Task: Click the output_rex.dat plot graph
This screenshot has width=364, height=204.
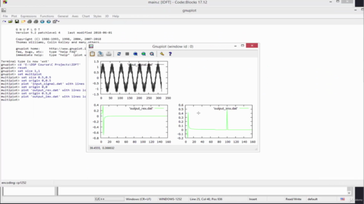Action: coord(134,121)
